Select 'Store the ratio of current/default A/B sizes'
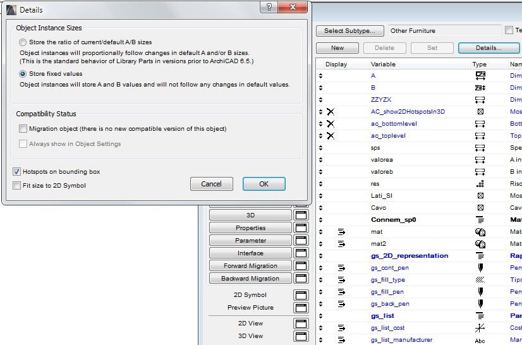522x345 pixels. coord(23,42)
